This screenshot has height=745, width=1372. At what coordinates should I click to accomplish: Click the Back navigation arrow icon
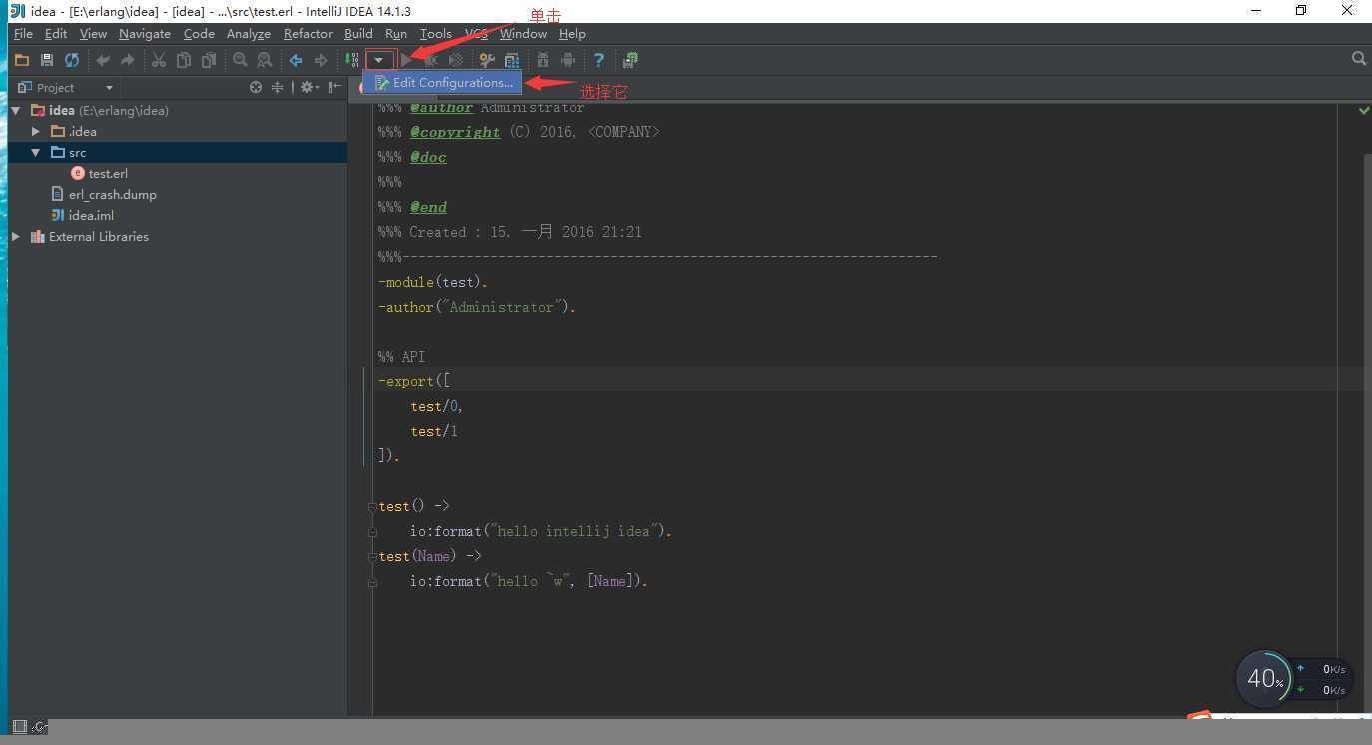point(296,60)
